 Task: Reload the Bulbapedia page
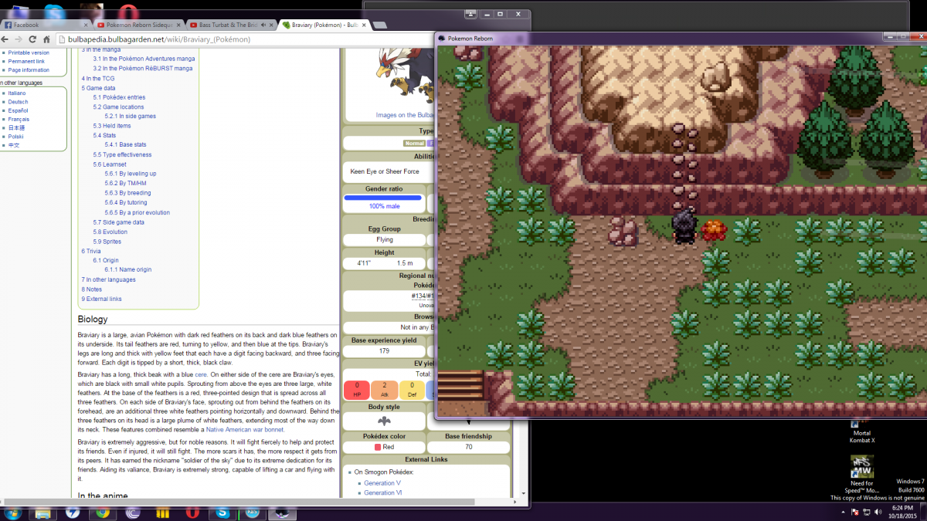click(34, 39)
